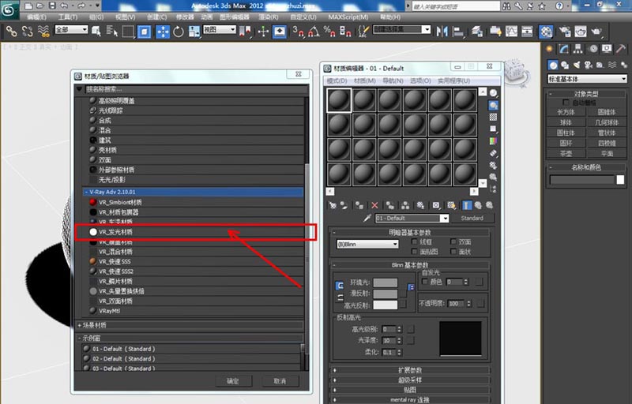Click the Render Setup icon
This screenshot has width=632, height=404.
point(565,32)
